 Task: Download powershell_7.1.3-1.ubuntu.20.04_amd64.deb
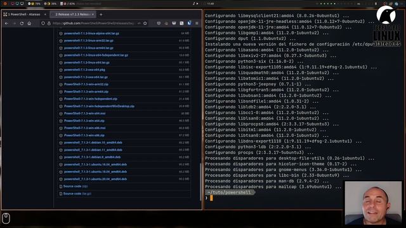pyautogui.click(x=95, y=179)
